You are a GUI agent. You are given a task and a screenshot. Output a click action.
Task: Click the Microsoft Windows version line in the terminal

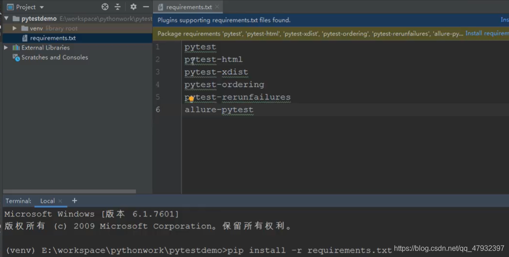91,214
